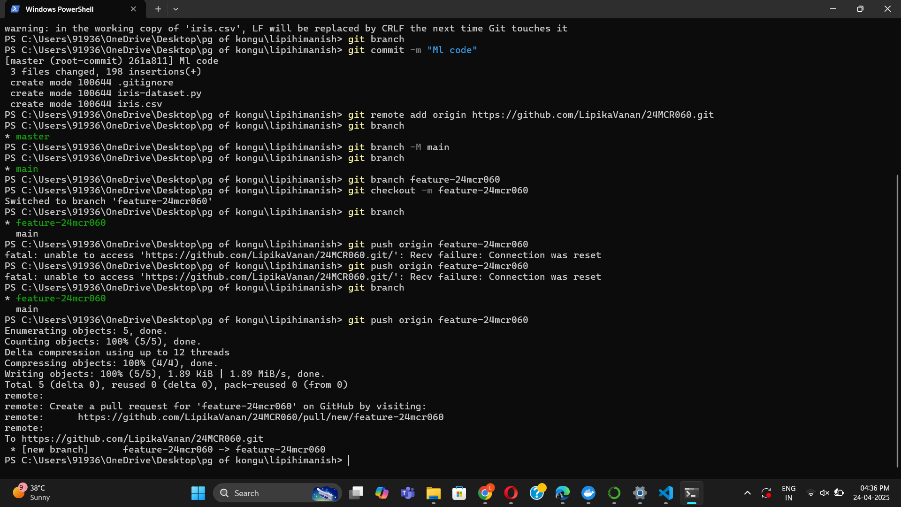Click the 'create mode 100644 .gitignore' line
The width and height of the screenshot is (901, 507).
[92, 82]
